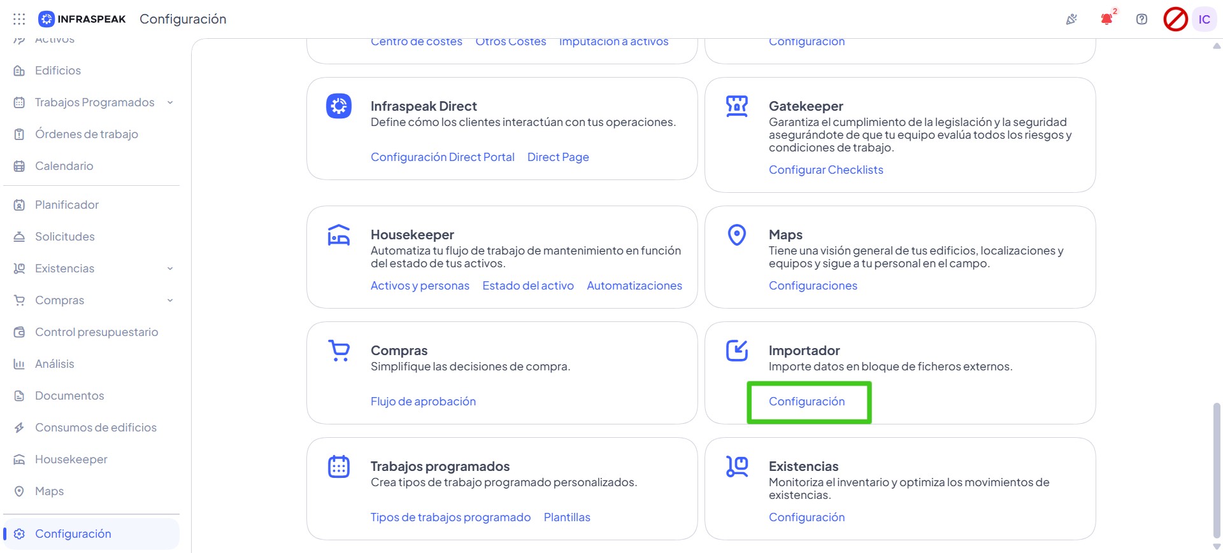The image size is (1223, 553).
Task: Open Control presupuestario in sidebar
Action: tap(96, 332)
